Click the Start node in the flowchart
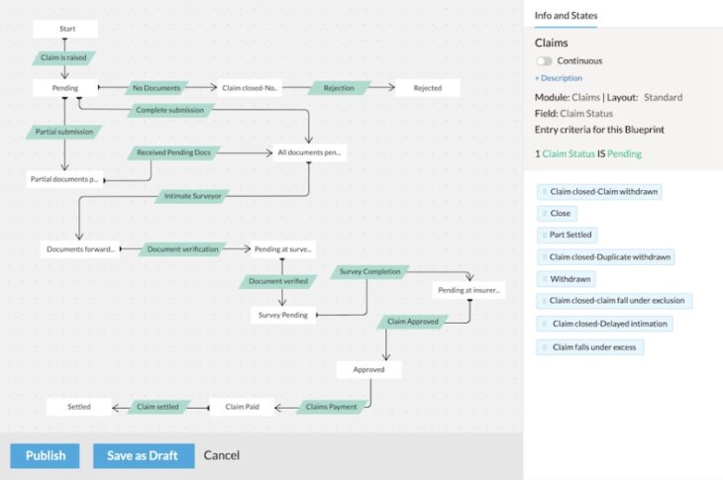 pyautogui.click(x=66, y=29)
